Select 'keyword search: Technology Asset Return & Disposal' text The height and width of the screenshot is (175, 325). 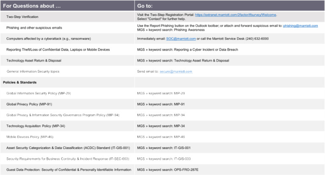click(x=189, y=61)
